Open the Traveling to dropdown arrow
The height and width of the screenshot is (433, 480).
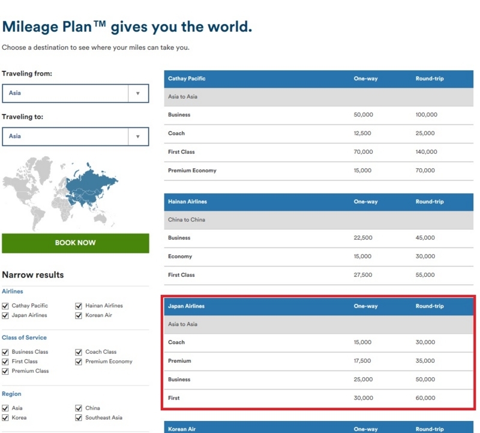coord(138,136)
